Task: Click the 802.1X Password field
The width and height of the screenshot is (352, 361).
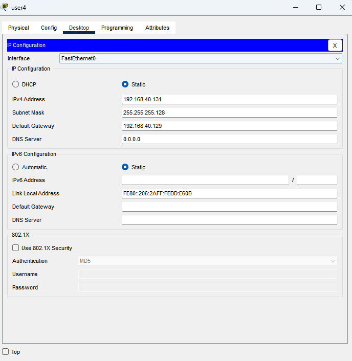Action: click(208, 287)
